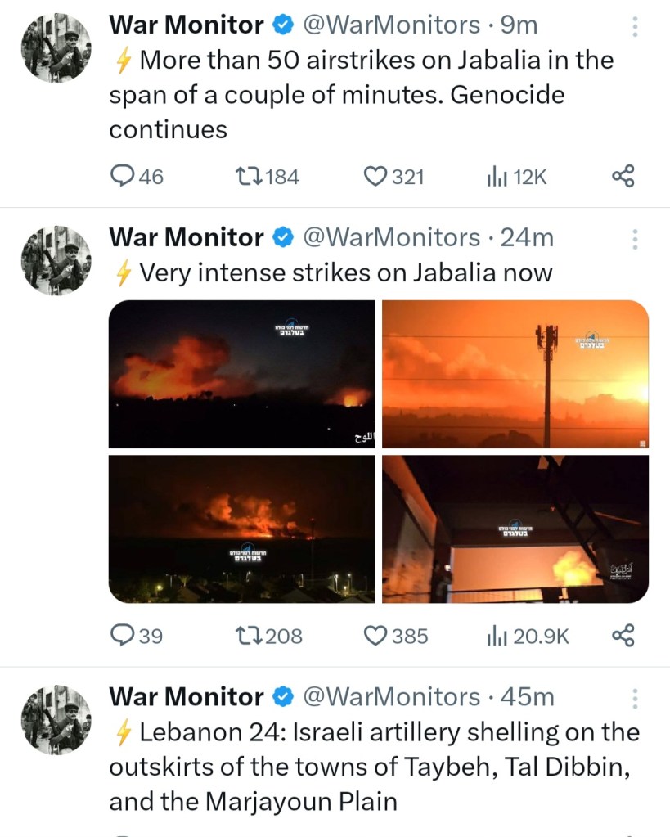Open more options on the 24m tweet
This screenshot has width=670, height=837.
(x=635, y=241)
